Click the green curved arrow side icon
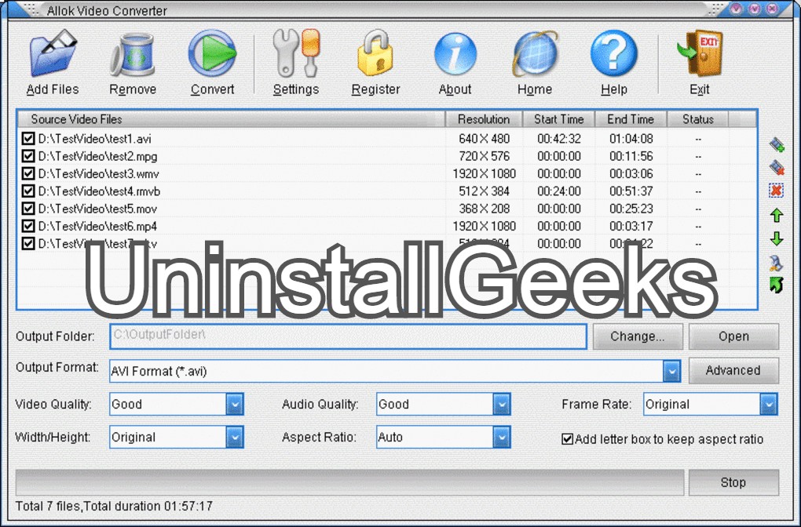This screenshot has width=801, height=527. pos(777,285)
